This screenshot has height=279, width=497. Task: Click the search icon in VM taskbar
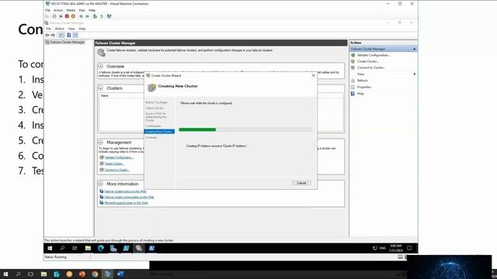(62, 248)
